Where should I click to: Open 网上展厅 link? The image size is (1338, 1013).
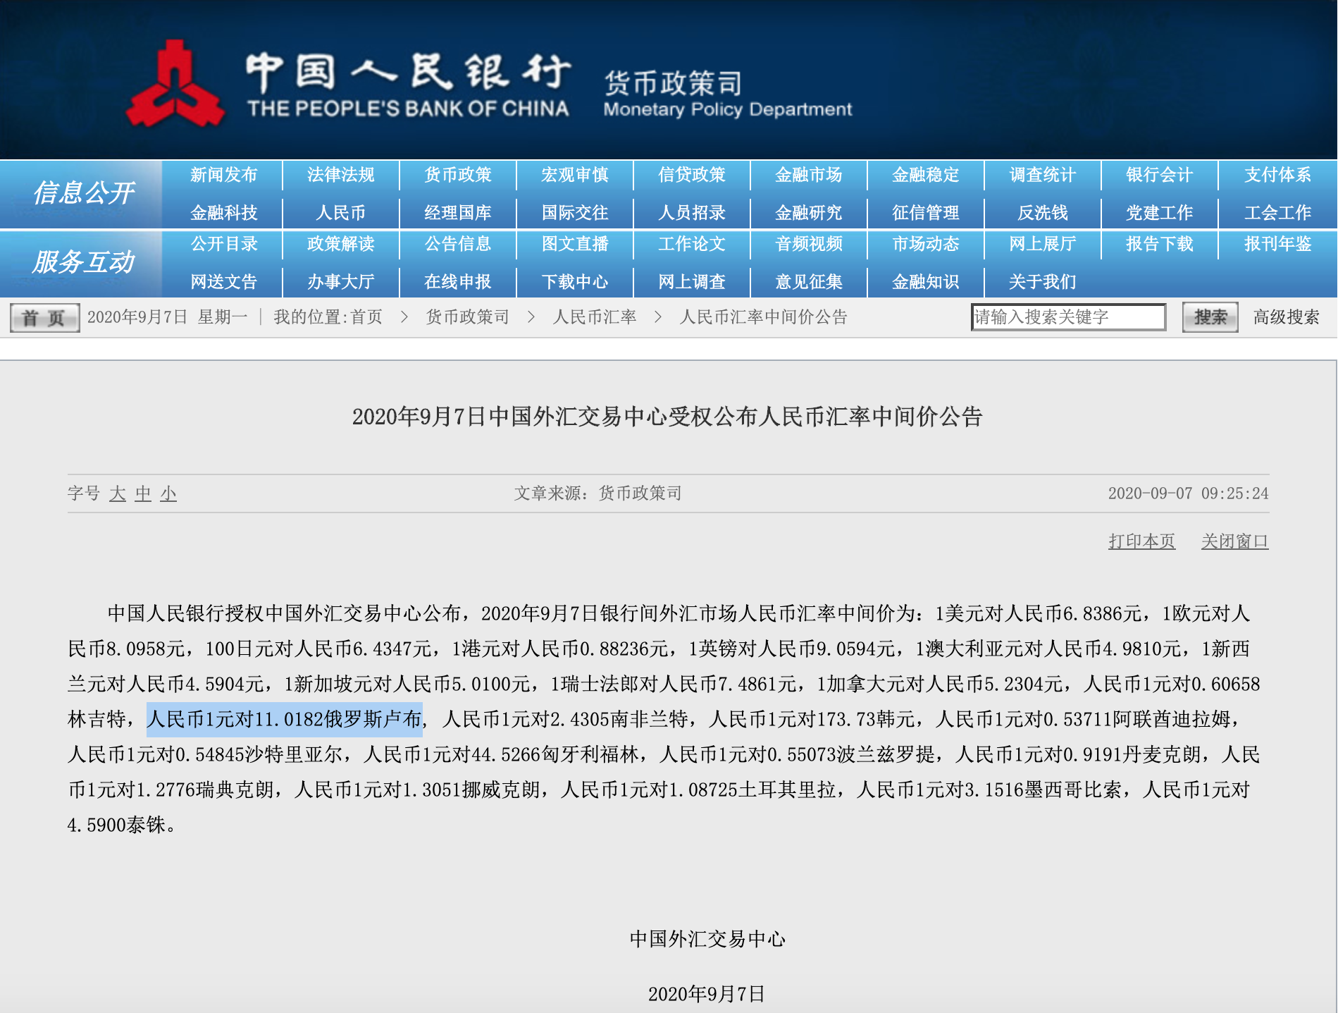pyautogui.click(x=1042, y=244)
